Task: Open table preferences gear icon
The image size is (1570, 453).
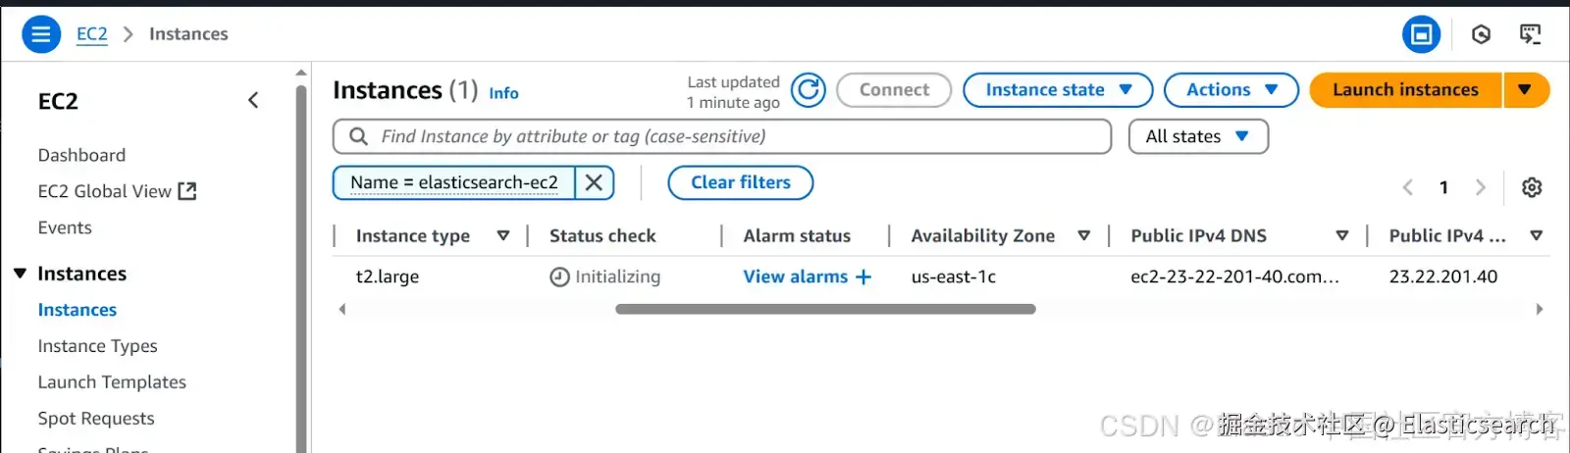Action: (1531, 187)
